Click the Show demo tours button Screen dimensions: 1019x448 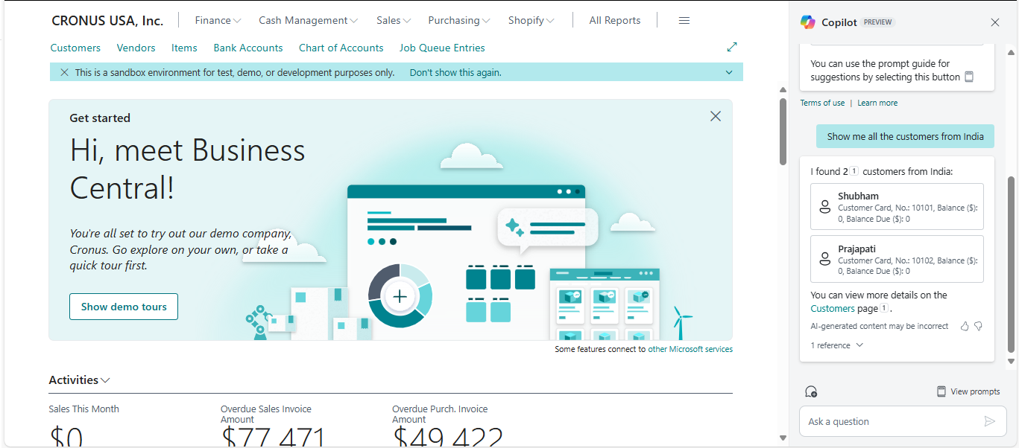(124, 307)
